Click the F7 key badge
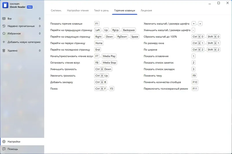The width and height of the screenshot is (232, 154). [x=97, y=56]
